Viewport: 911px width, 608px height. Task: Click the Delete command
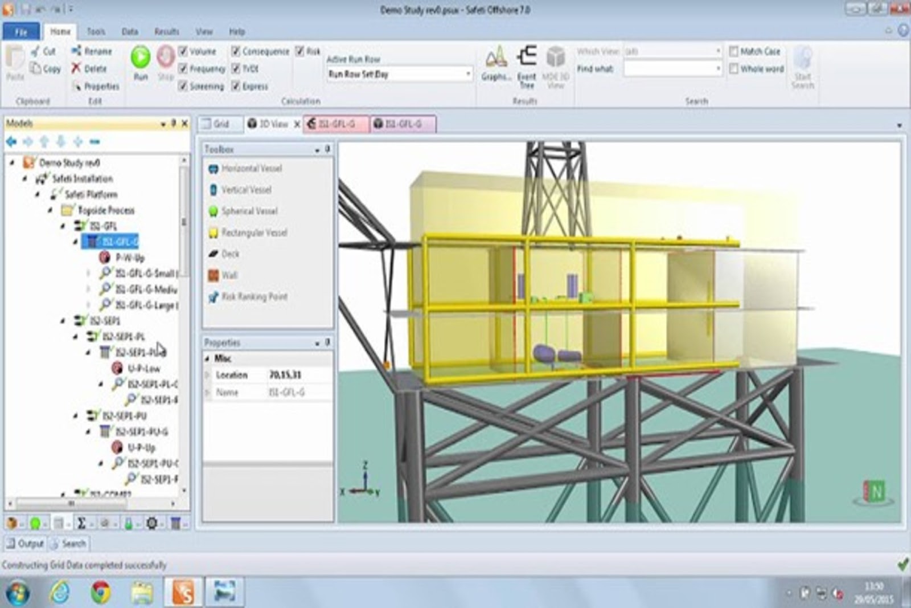(89, 68)
